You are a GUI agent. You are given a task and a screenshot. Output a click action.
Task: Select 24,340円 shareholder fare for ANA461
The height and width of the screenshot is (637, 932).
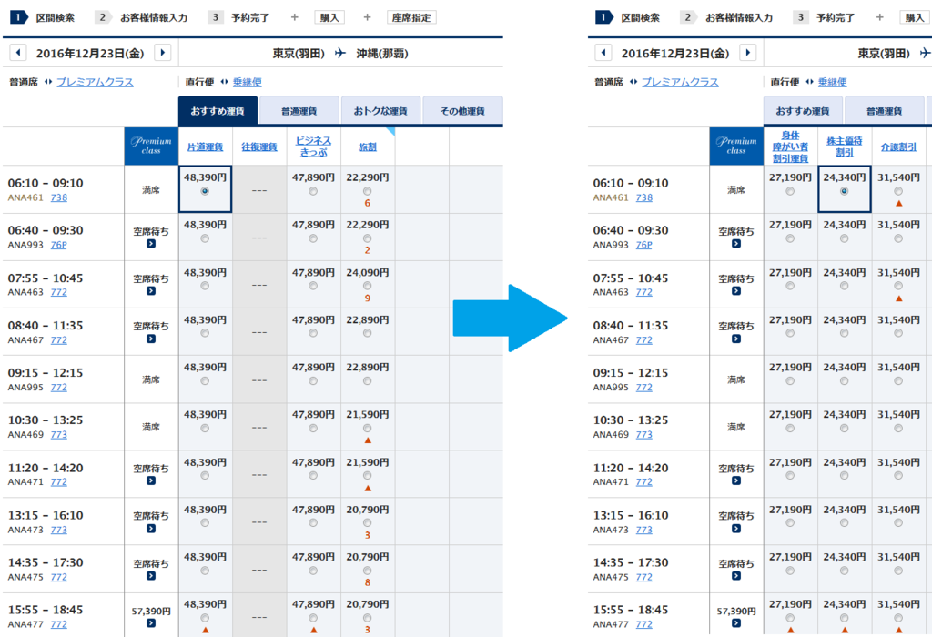[x=844, y=191]
